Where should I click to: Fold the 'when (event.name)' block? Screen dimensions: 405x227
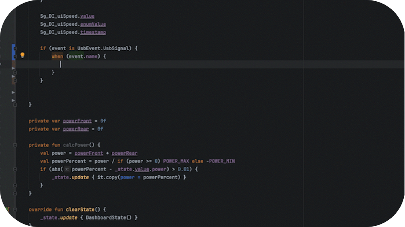point(15,56)
